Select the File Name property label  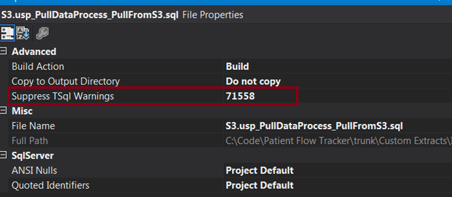tap(33, 126)
